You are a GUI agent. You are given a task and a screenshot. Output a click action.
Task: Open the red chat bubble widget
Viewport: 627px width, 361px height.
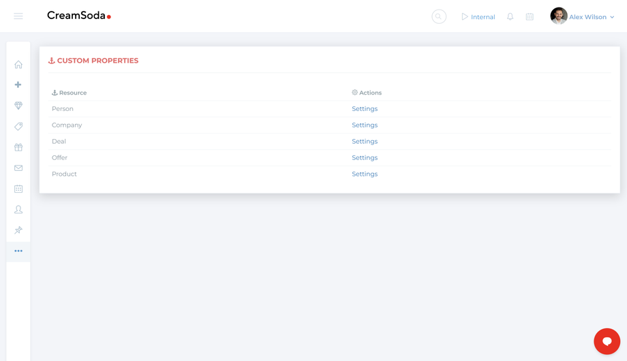click(607, 341)
